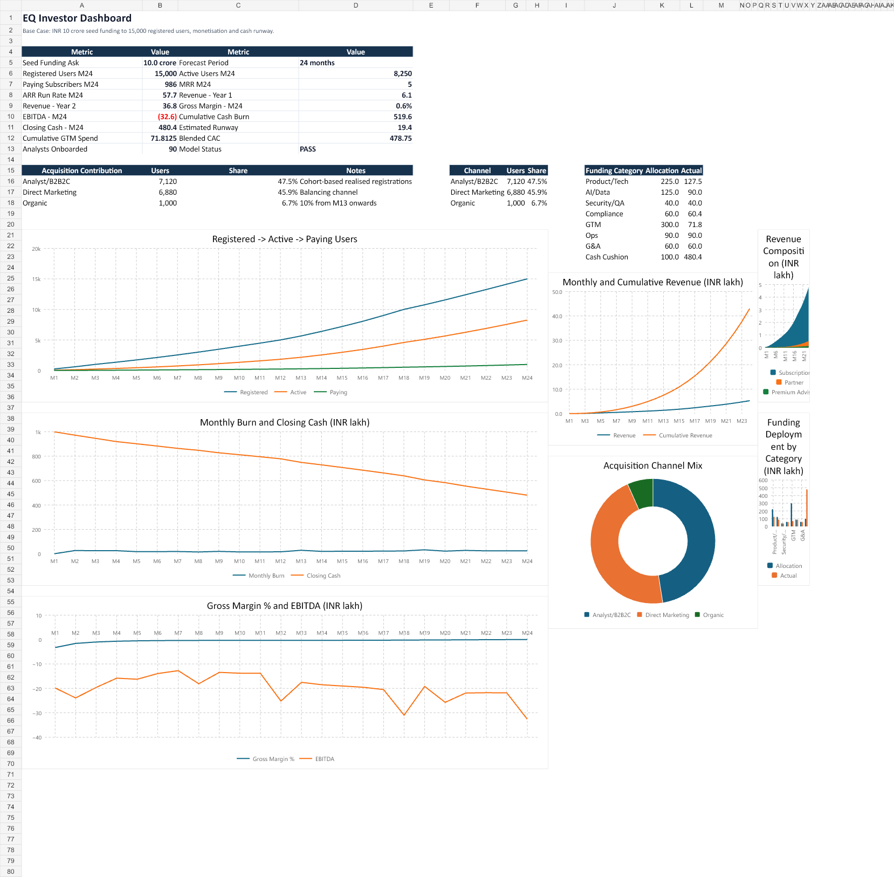Viewport: 894px width, 877px height.
Task: Click "Subscription" legend in Revenue Composition chart
Action: tap(790, 373)
